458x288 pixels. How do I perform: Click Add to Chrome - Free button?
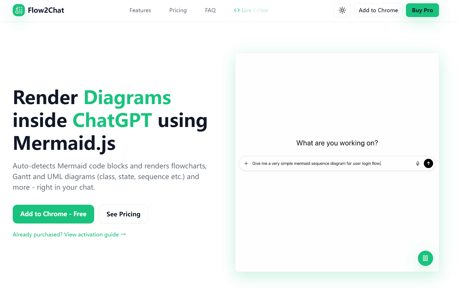[53, 214]
